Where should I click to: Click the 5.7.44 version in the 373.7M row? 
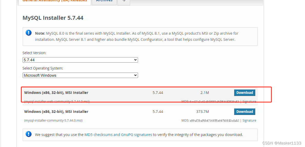[x=158, y=112]
